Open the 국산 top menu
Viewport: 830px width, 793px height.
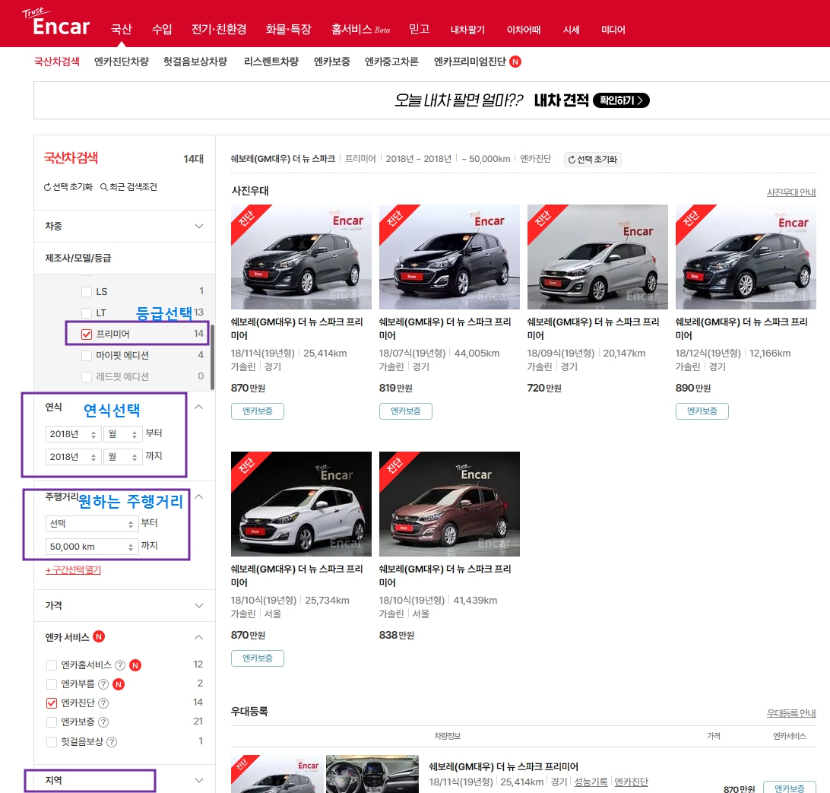click(x=121, y=29)
